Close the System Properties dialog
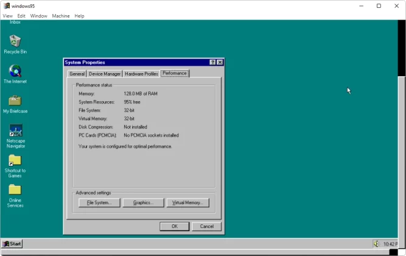406x256 pixels. click(x=220, y=62)
